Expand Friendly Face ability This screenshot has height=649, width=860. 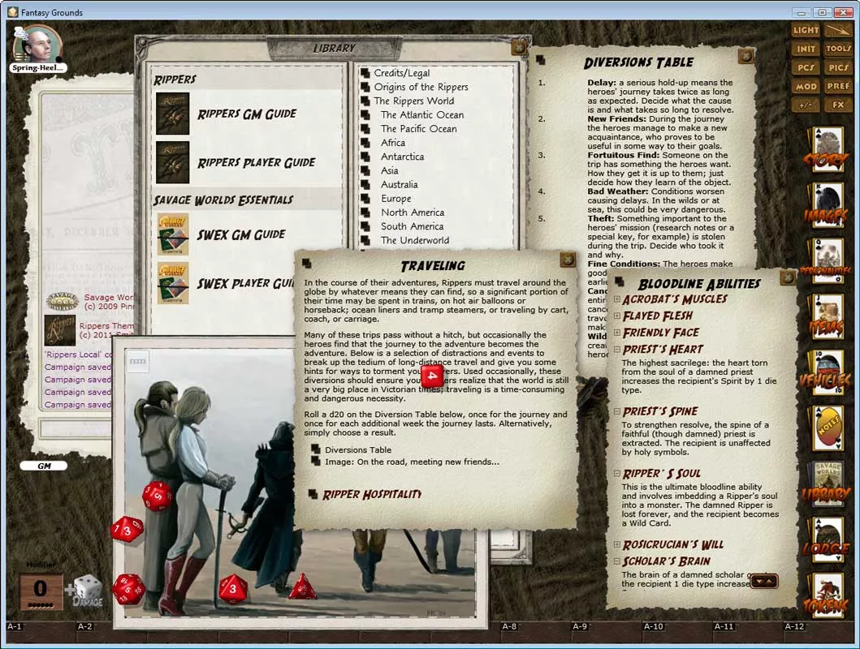point(617,333)
